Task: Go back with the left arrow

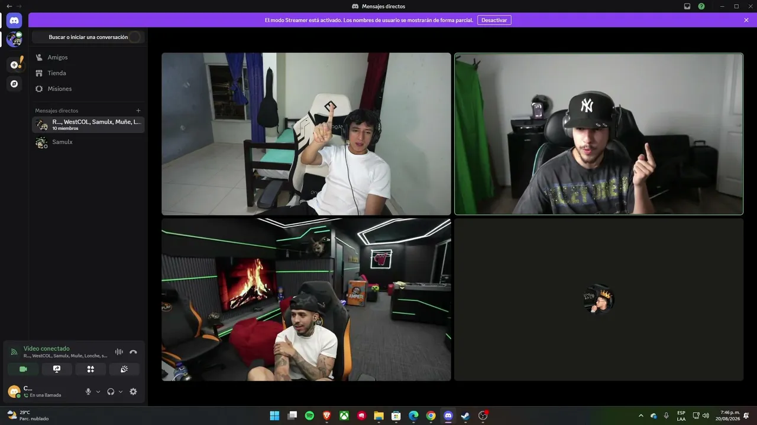Action: click(9, 6)
